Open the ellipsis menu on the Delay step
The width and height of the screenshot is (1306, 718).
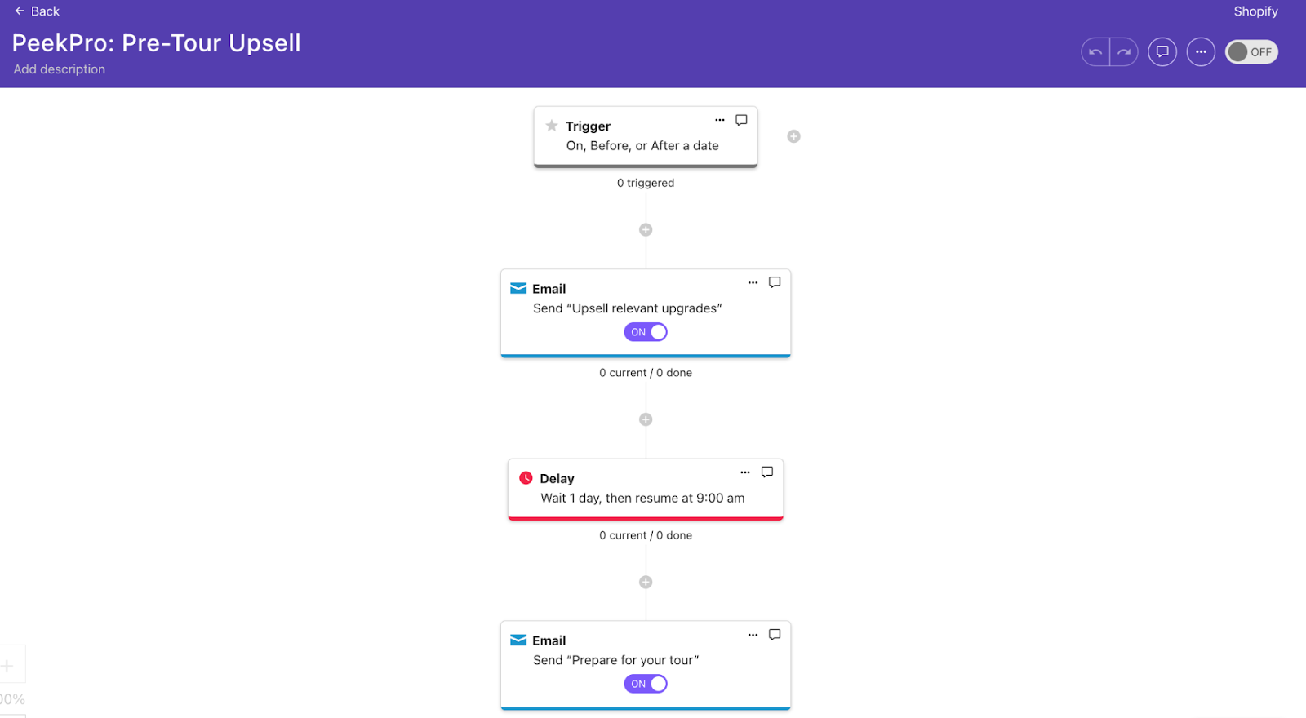pos(745,472)
